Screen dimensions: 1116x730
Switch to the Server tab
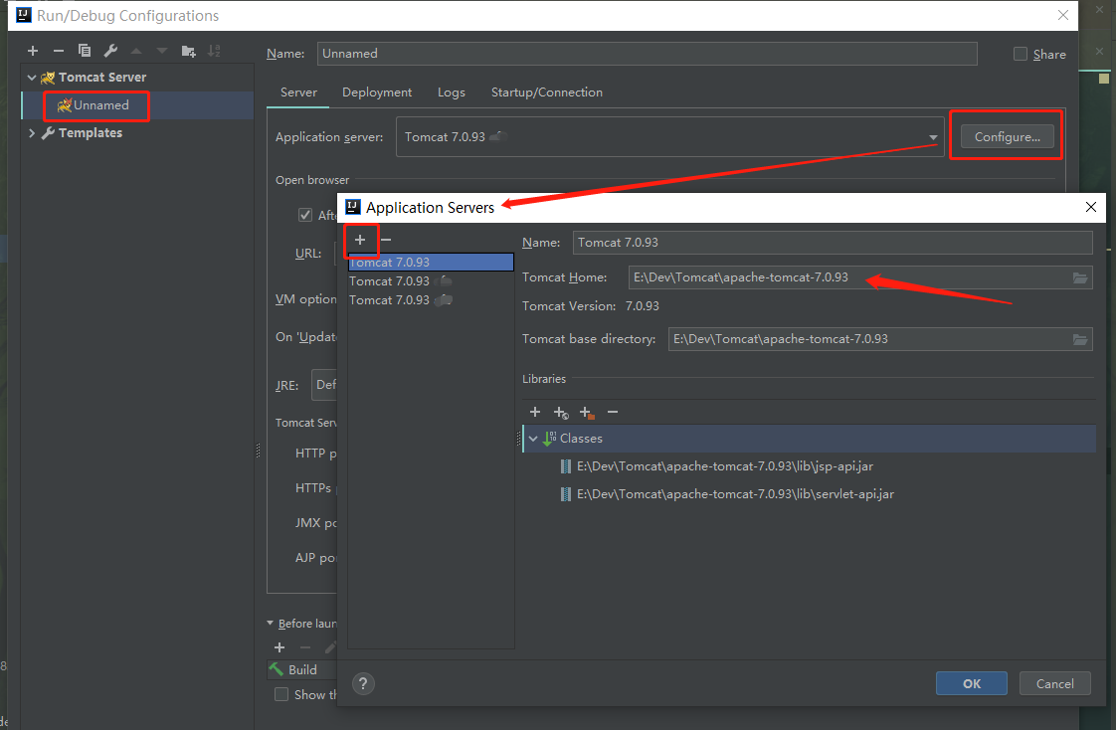point(298,92)
